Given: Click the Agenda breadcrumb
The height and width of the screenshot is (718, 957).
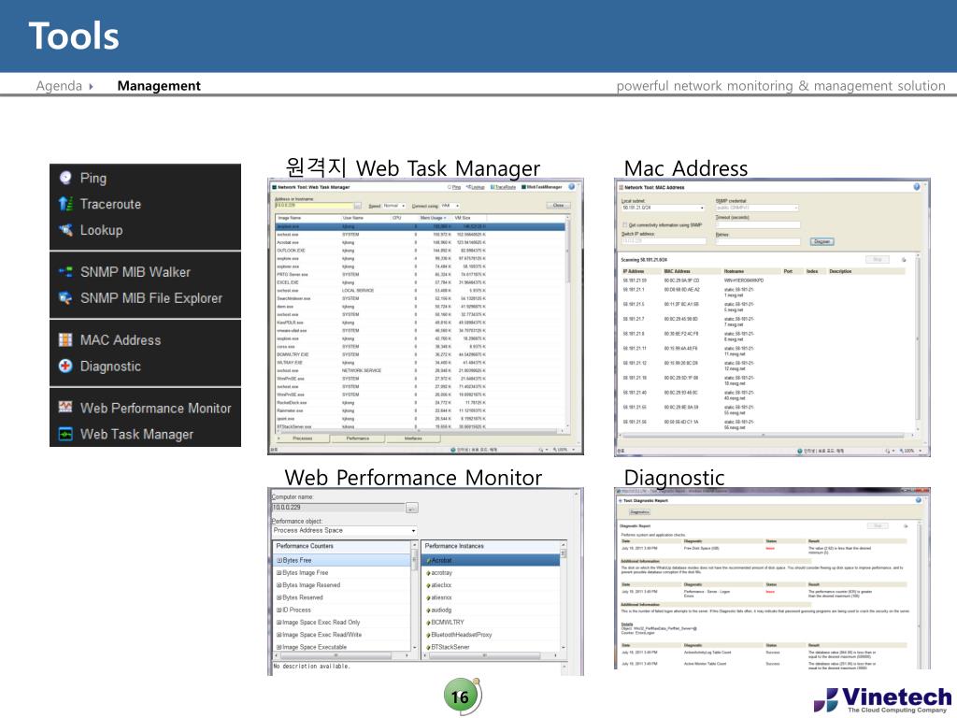Looking at the screenshot, I should [59, 85].
